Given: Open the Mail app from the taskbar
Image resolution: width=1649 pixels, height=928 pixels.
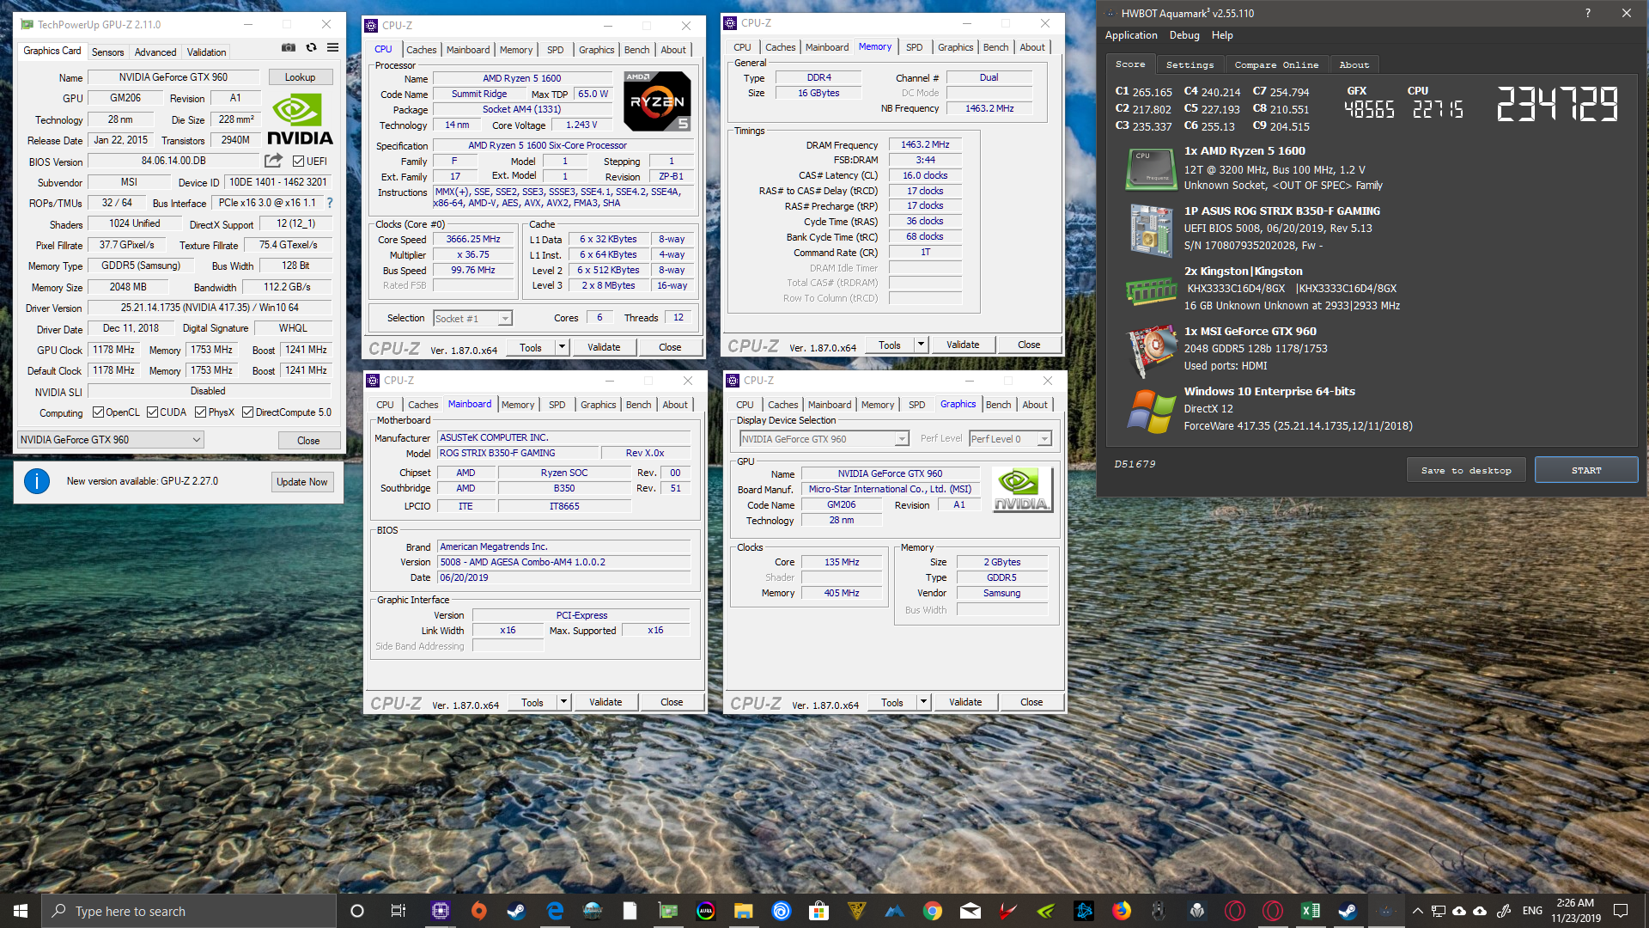Looking at the screenshot, I should tap(971, 911).
